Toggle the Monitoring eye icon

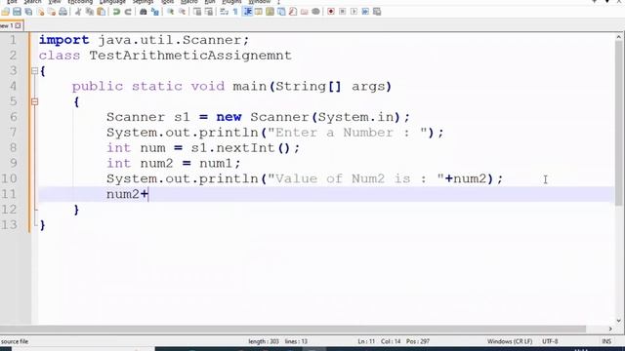(x=315, y=12)
